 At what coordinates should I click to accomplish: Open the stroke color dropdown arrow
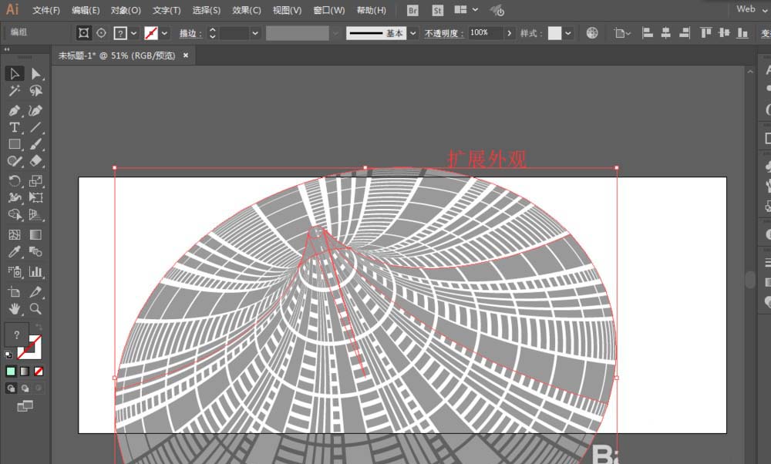point(164,33)
